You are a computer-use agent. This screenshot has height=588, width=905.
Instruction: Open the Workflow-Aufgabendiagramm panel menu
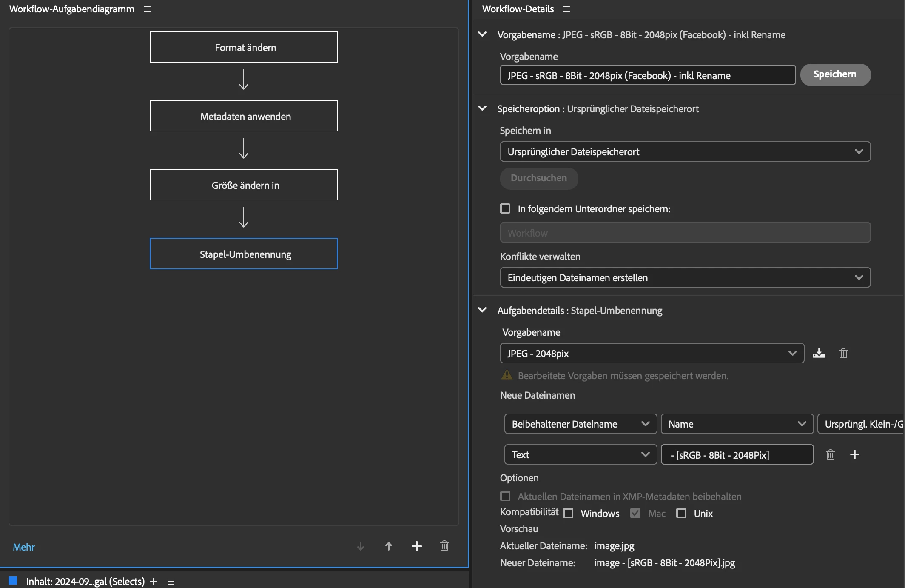coord(147,9)
